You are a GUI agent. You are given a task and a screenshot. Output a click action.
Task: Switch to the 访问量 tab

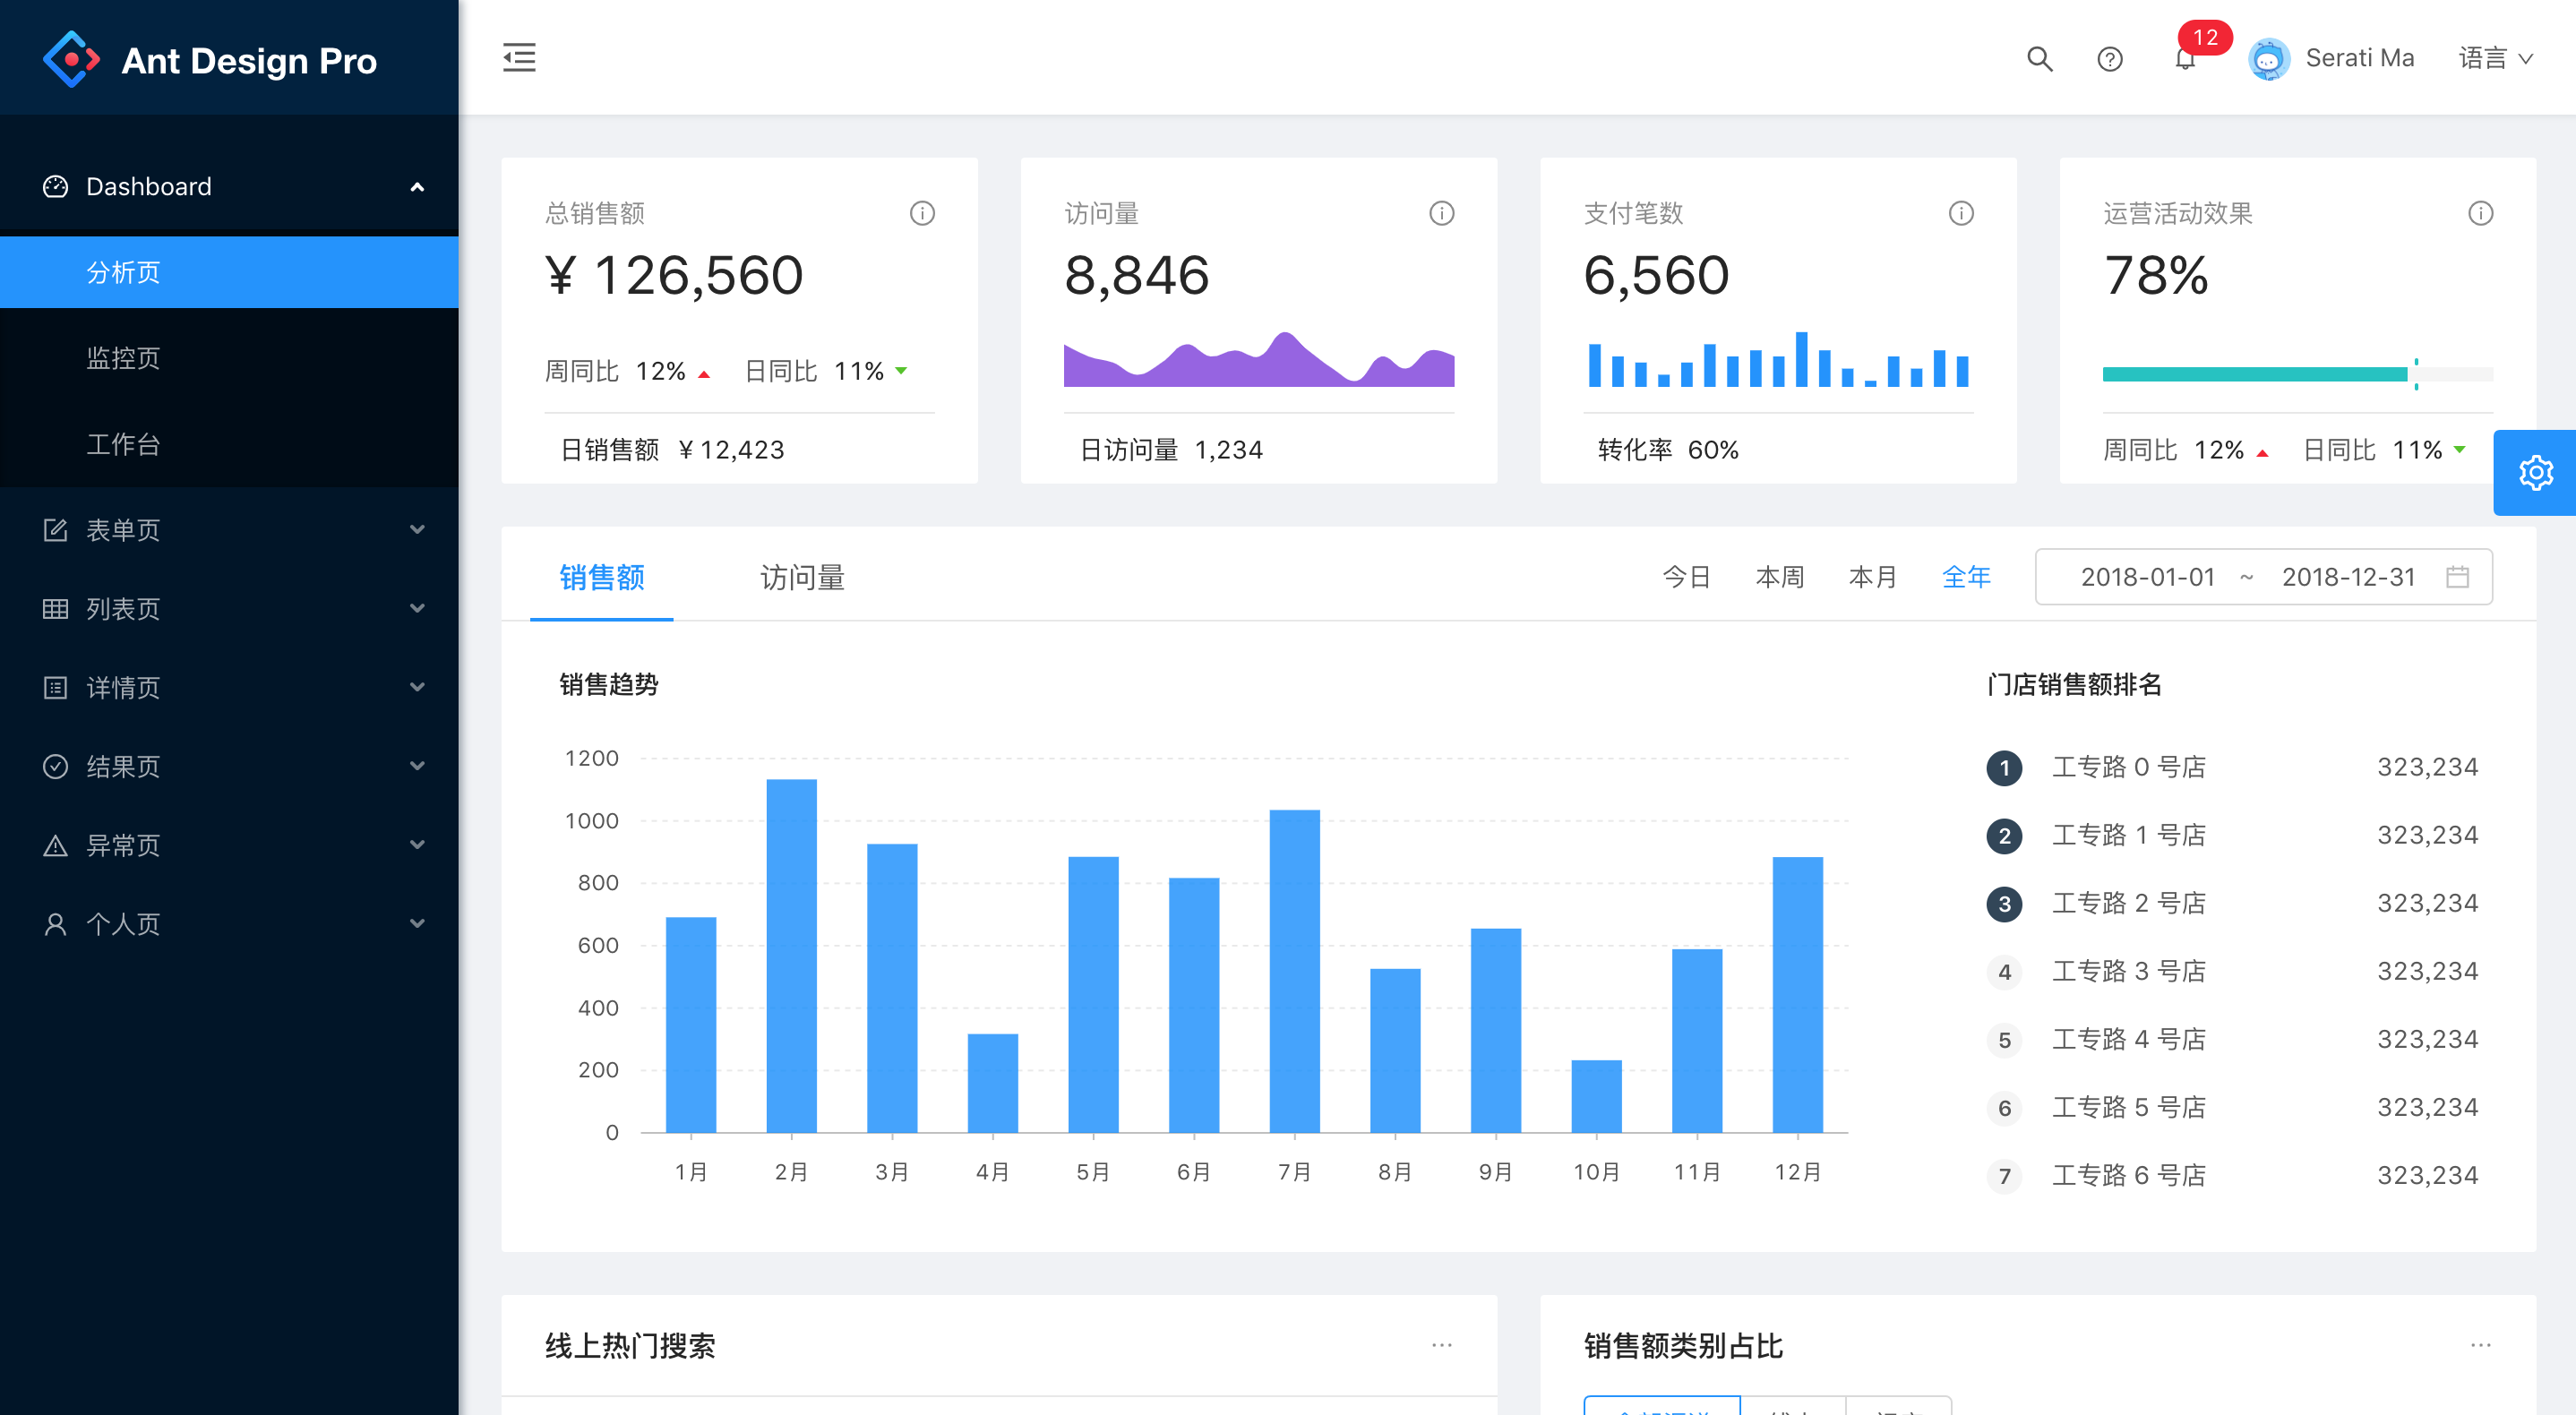[802, 577]
